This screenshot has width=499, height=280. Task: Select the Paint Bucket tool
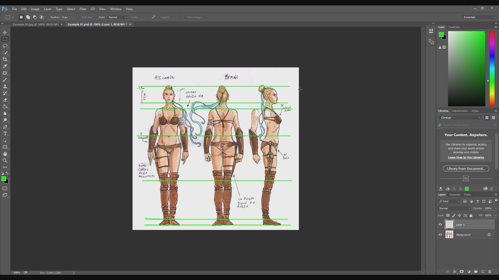(5, 107)
